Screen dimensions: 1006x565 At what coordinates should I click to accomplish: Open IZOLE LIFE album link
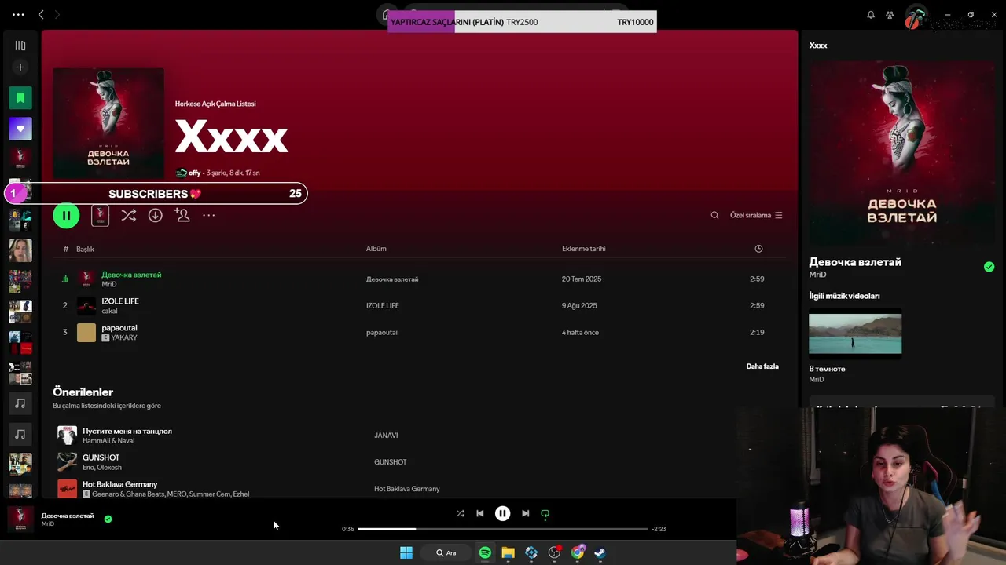click(382, 306)
